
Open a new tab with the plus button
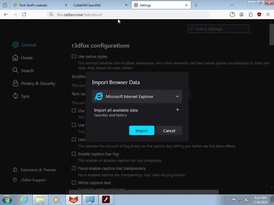pos(196,5)
